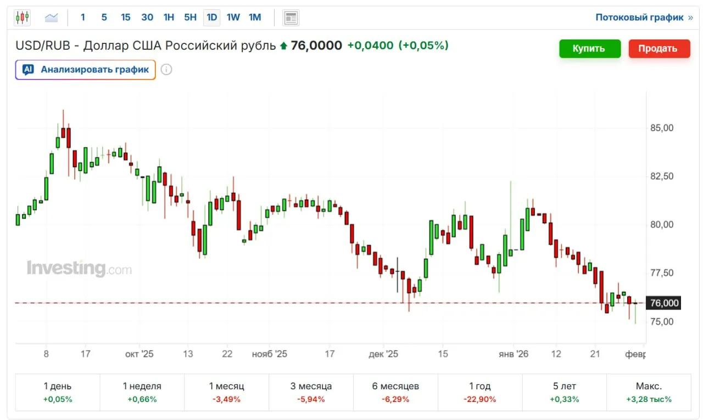The height and width of the screenshot is (420, 703).
Task: Open the news overlay icon in toolbar
Action: (291, 18)
